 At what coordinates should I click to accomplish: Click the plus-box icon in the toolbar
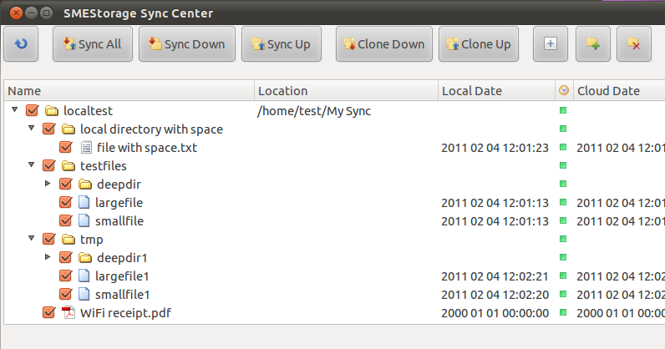[x=550, y=44]
